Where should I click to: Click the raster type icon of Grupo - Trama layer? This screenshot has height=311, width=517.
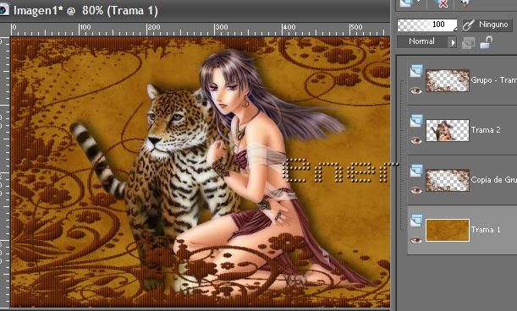click(x=416, y=71)
